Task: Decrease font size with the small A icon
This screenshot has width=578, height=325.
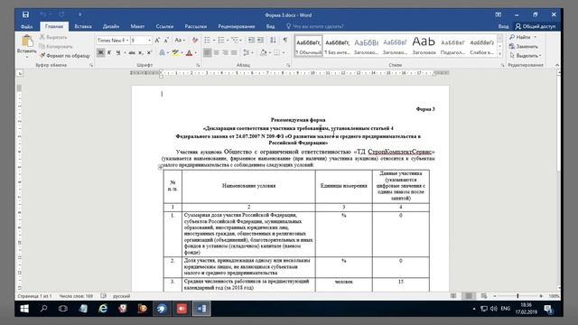Action: [x=166, y=40]
